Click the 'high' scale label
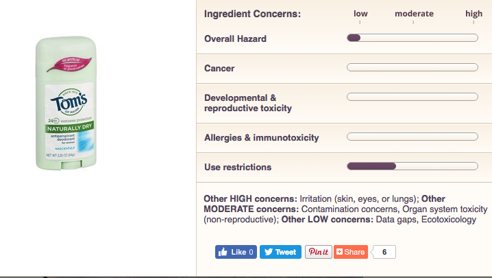Image resolution: width=492 pixels, height=278 pixels. click(473, 14)
